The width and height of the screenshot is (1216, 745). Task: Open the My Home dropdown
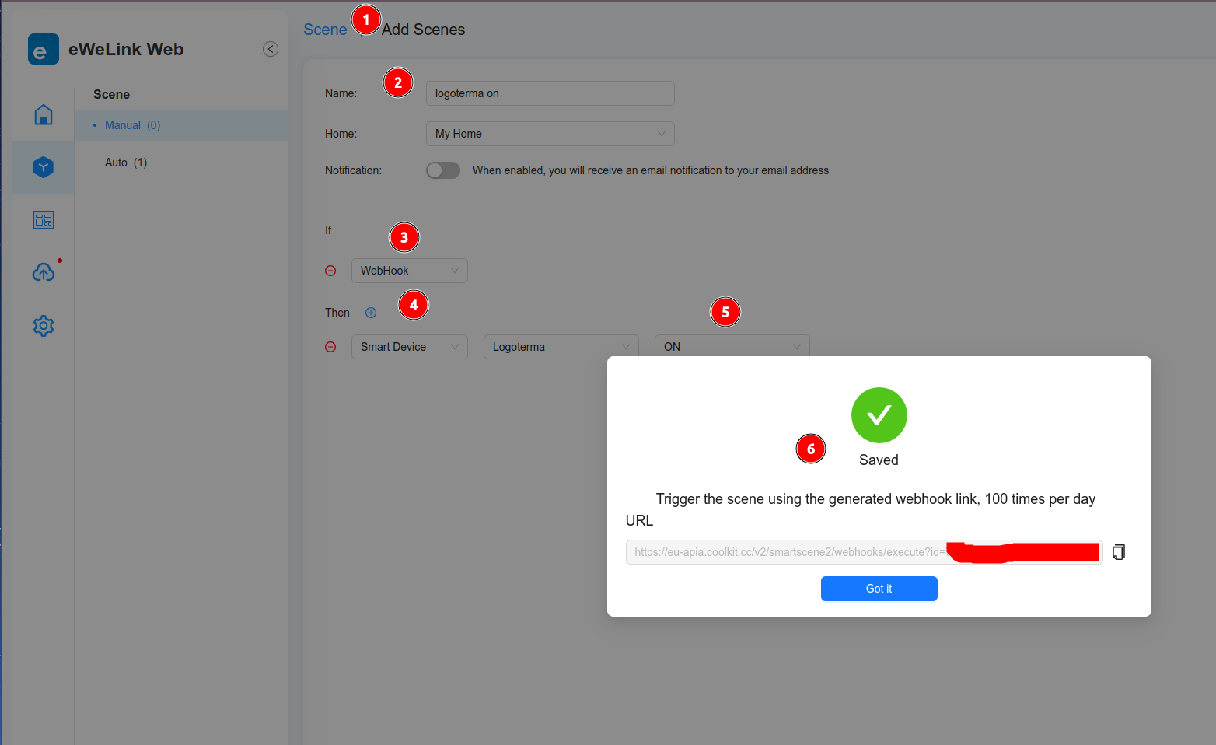pos(550,134)
